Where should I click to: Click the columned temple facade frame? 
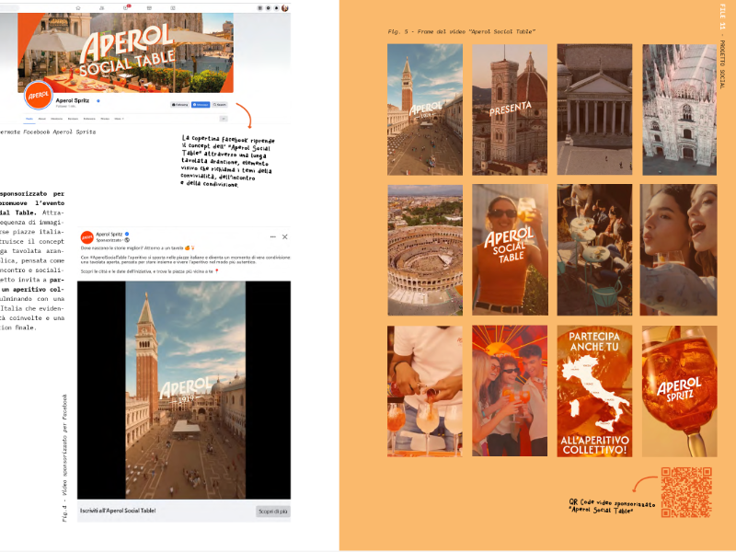coord(594,109)
